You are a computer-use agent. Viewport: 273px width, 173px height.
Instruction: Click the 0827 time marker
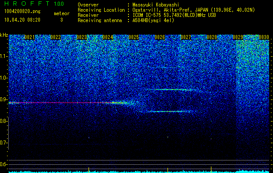[x=186, y=37]
